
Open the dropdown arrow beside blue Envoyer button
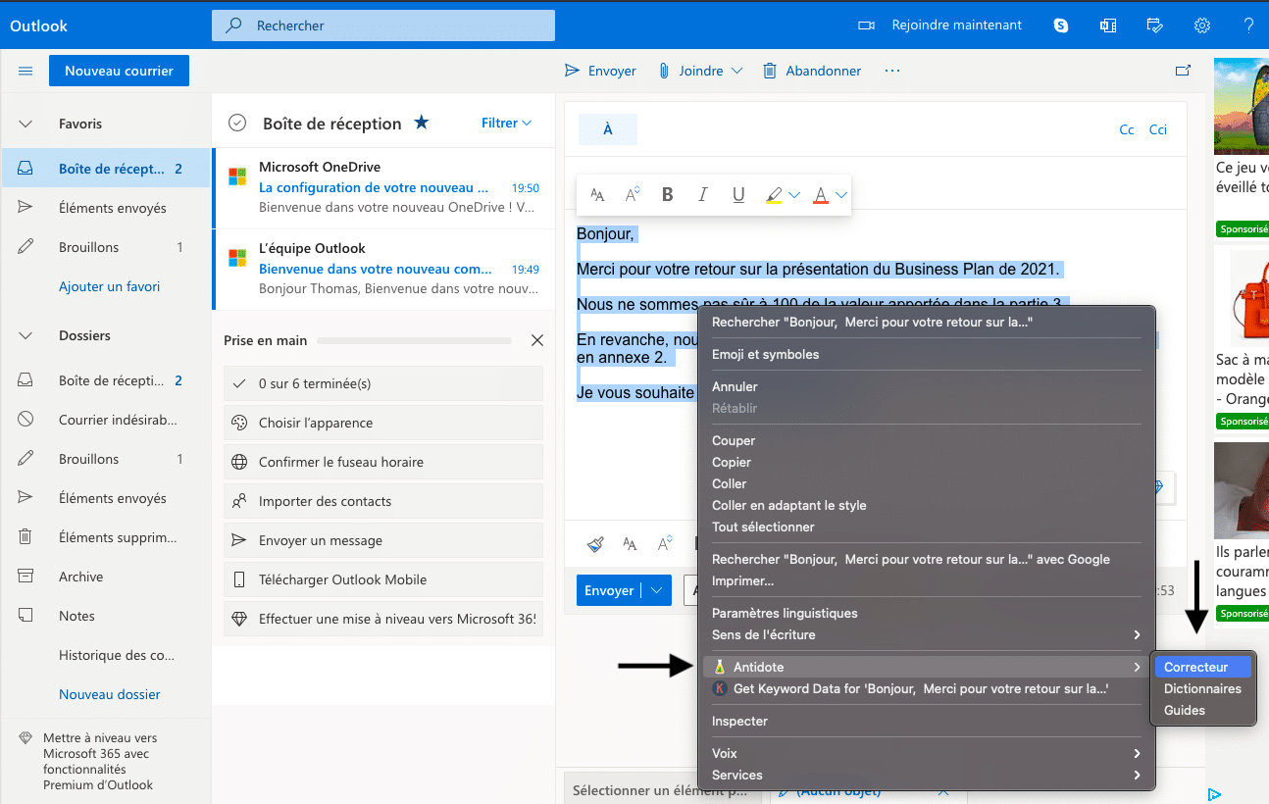click(656, 590)
